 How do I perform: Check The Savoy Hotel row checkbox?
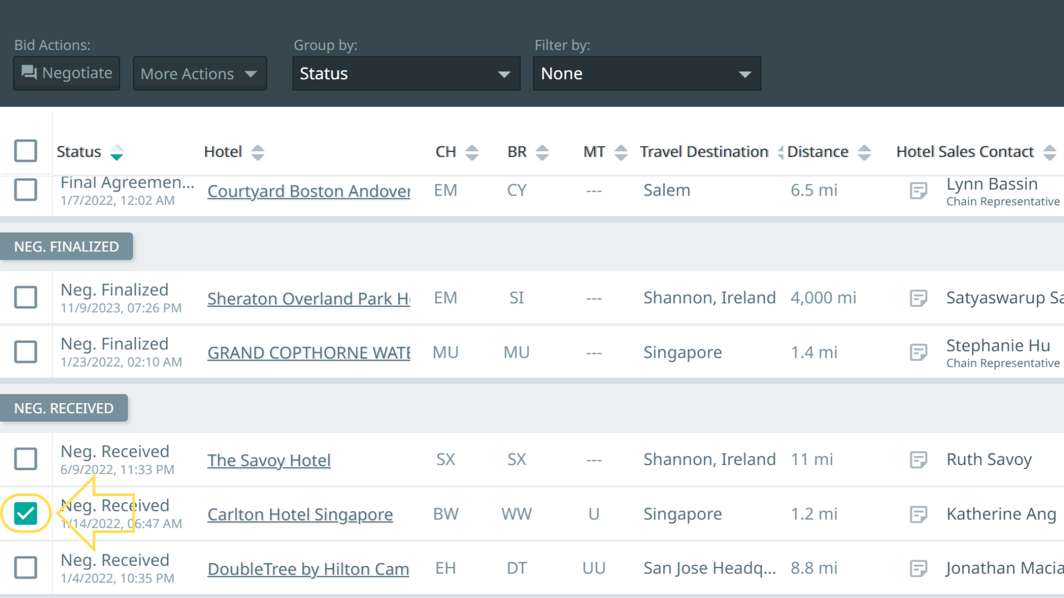pos(25,459)
